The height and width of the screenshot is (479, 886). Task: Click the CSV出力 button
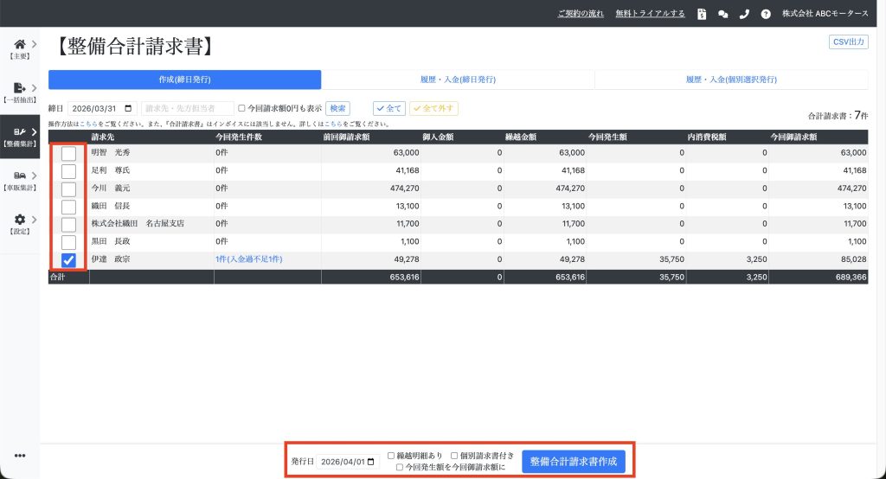(848, 42)
